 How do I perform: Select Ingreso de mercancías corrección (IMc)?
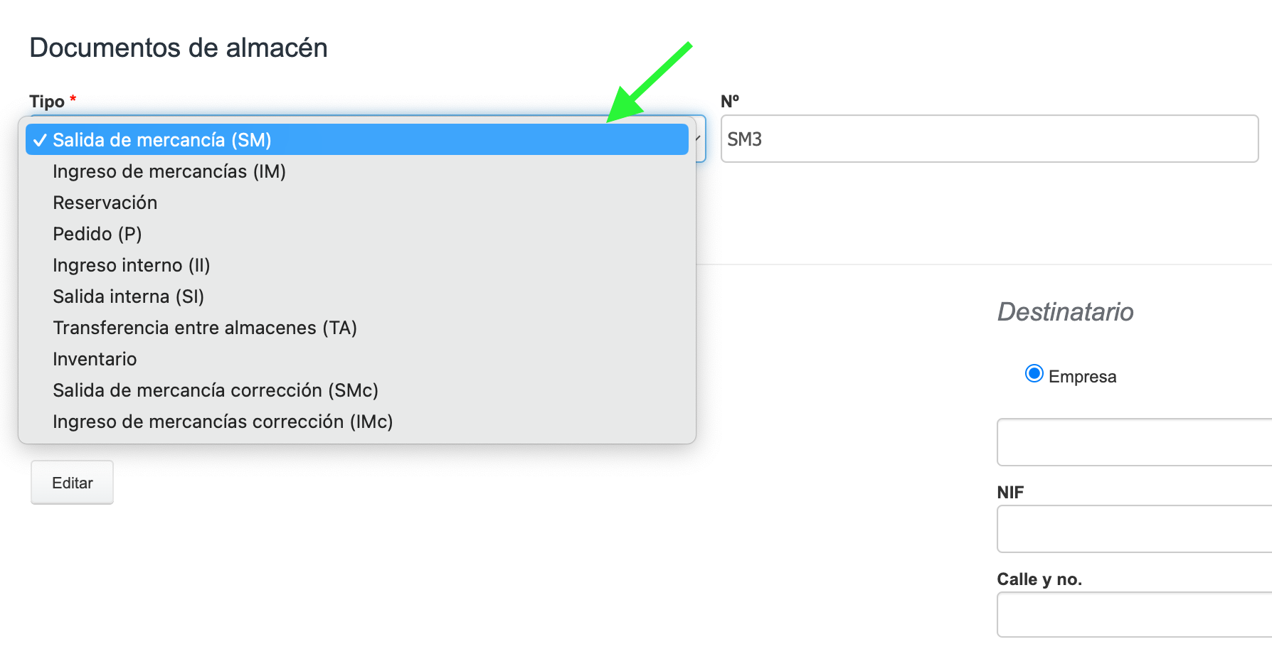click(x=223, y=422)
